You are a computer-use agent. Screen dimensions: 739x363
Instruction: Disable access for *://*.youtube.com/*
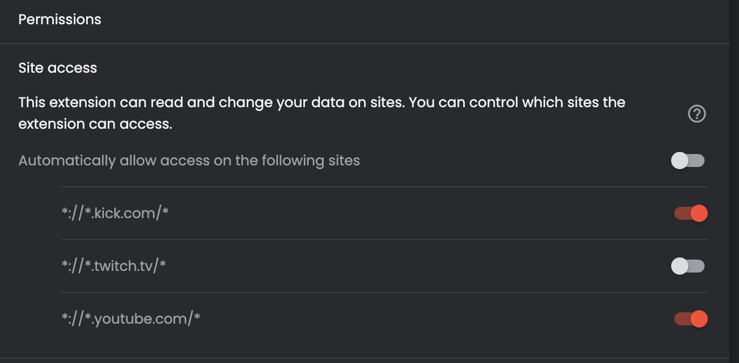(692, 318)
